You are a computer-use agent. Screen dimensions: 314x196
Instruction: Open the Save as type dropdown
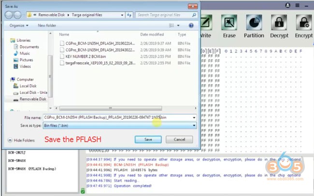194,126
